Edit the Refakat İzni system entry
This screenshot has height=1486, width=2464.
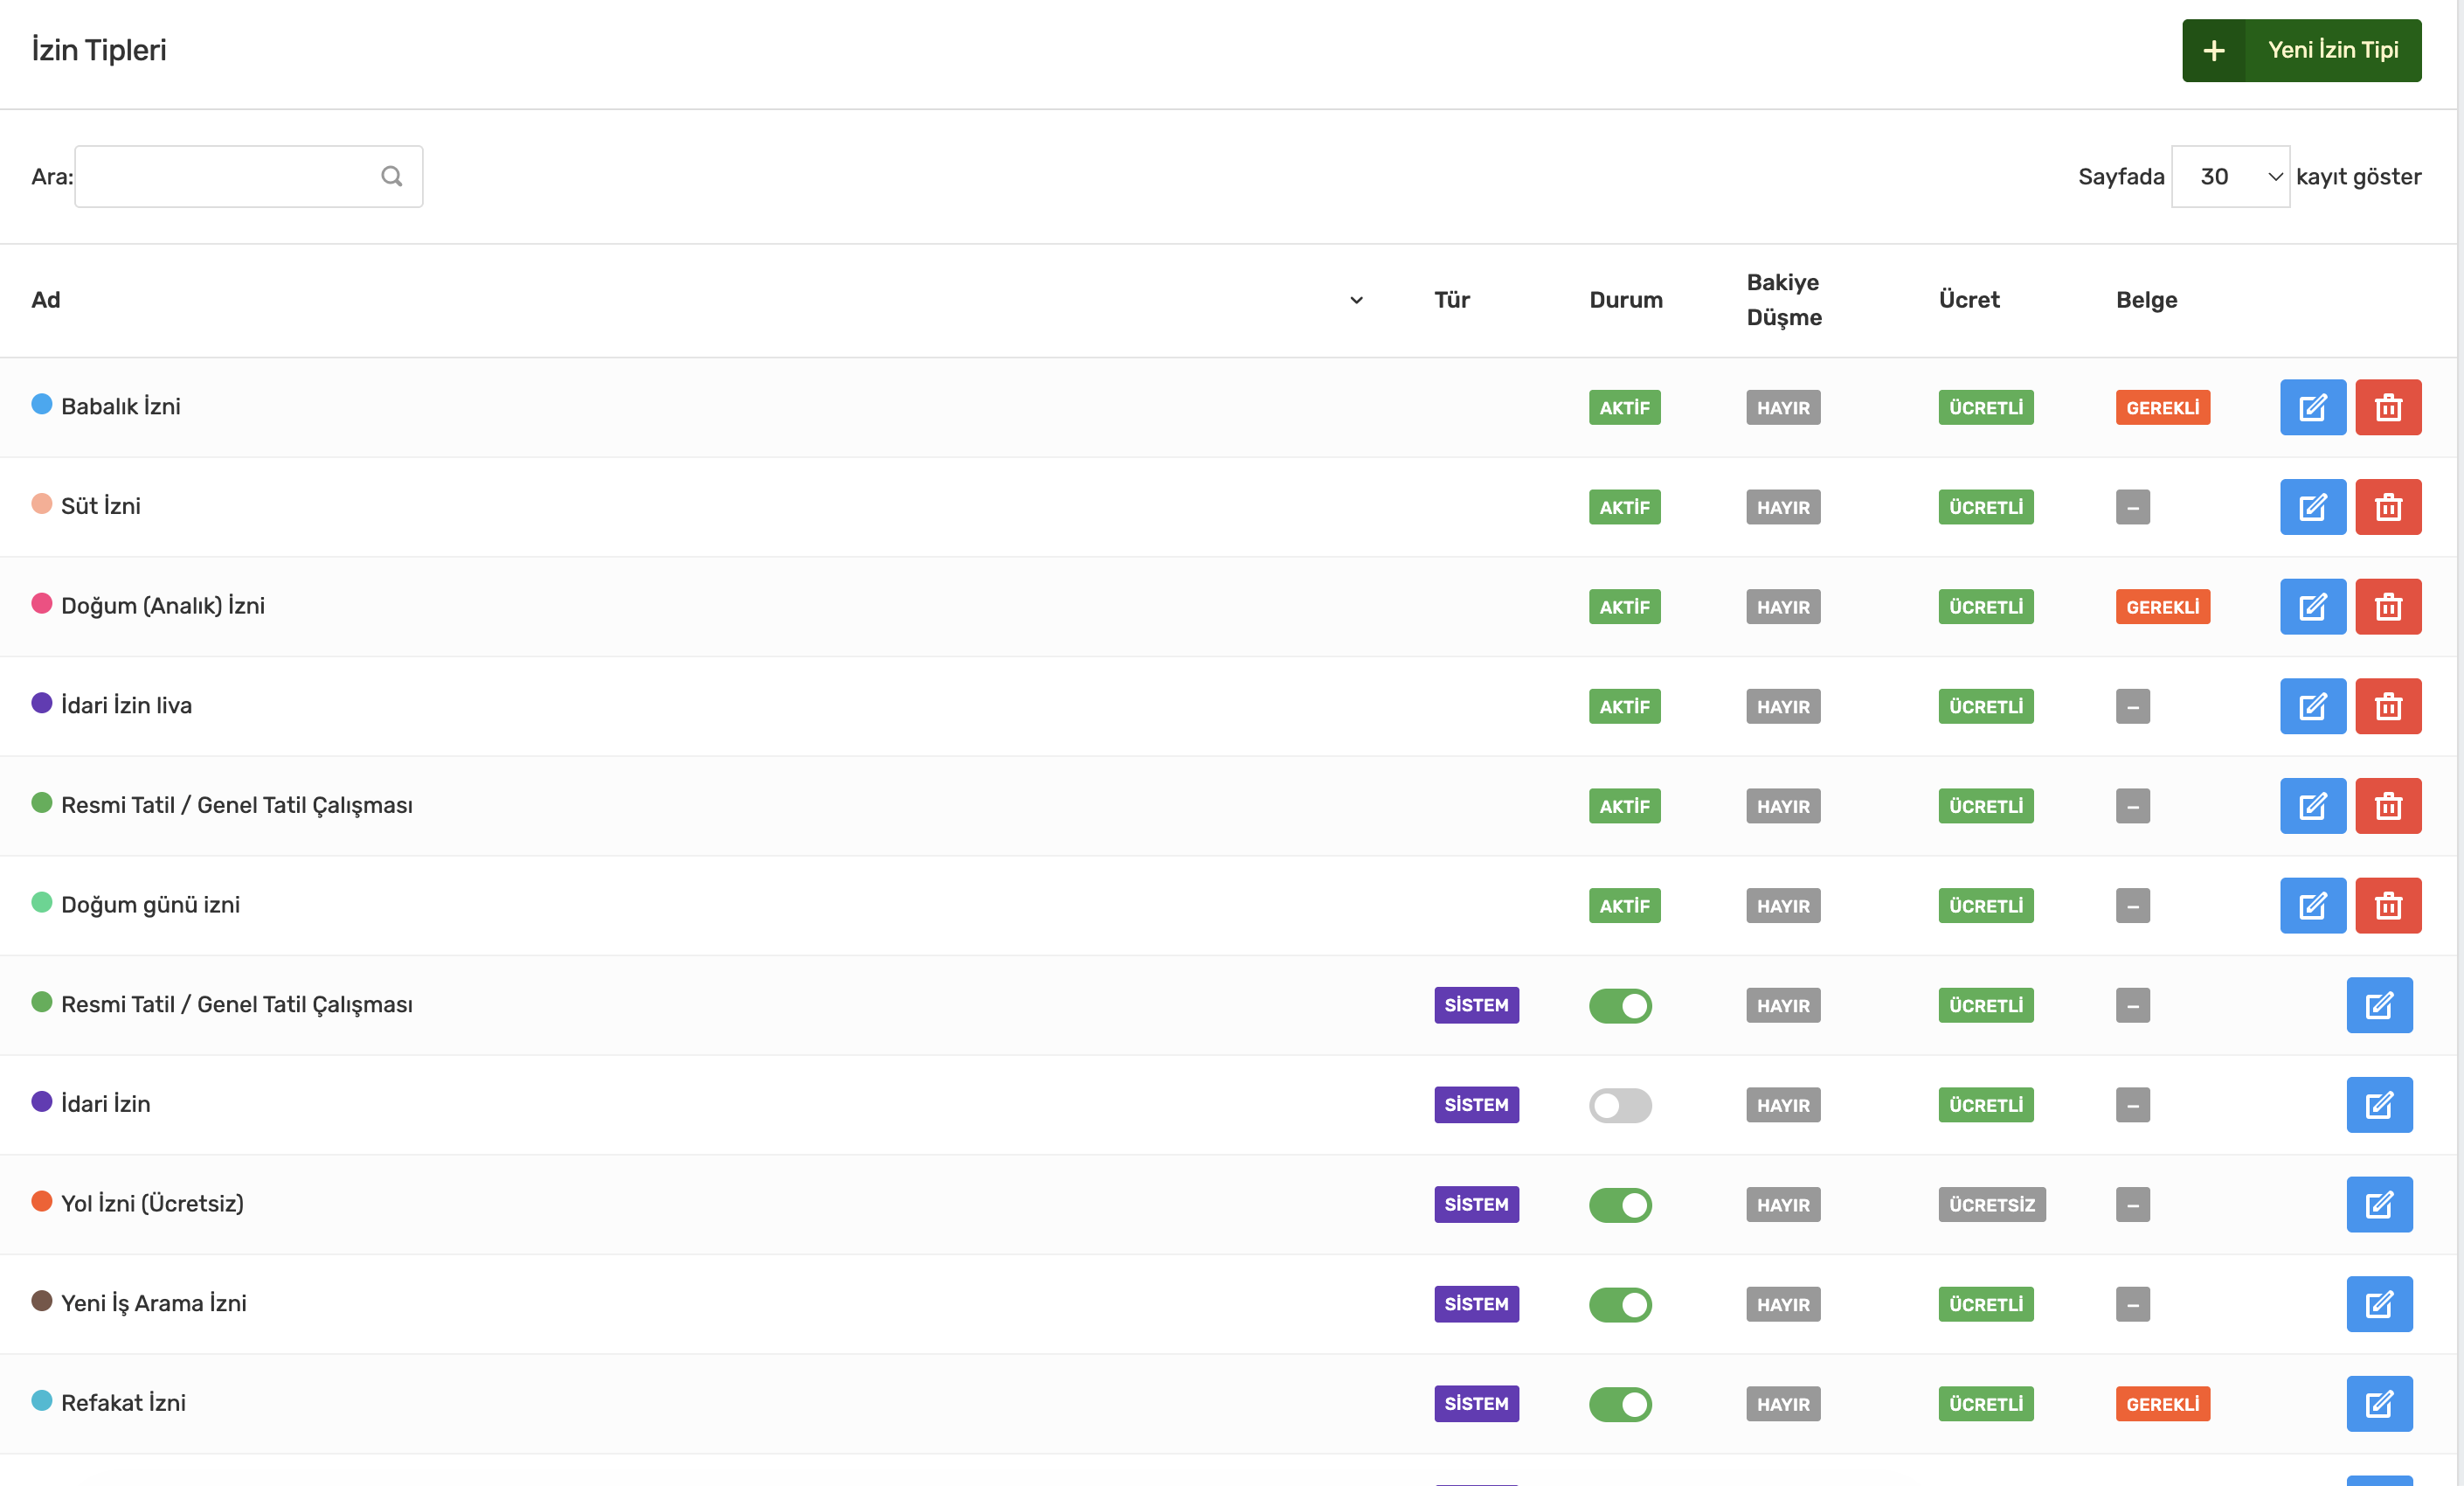pos(2379,1404)
